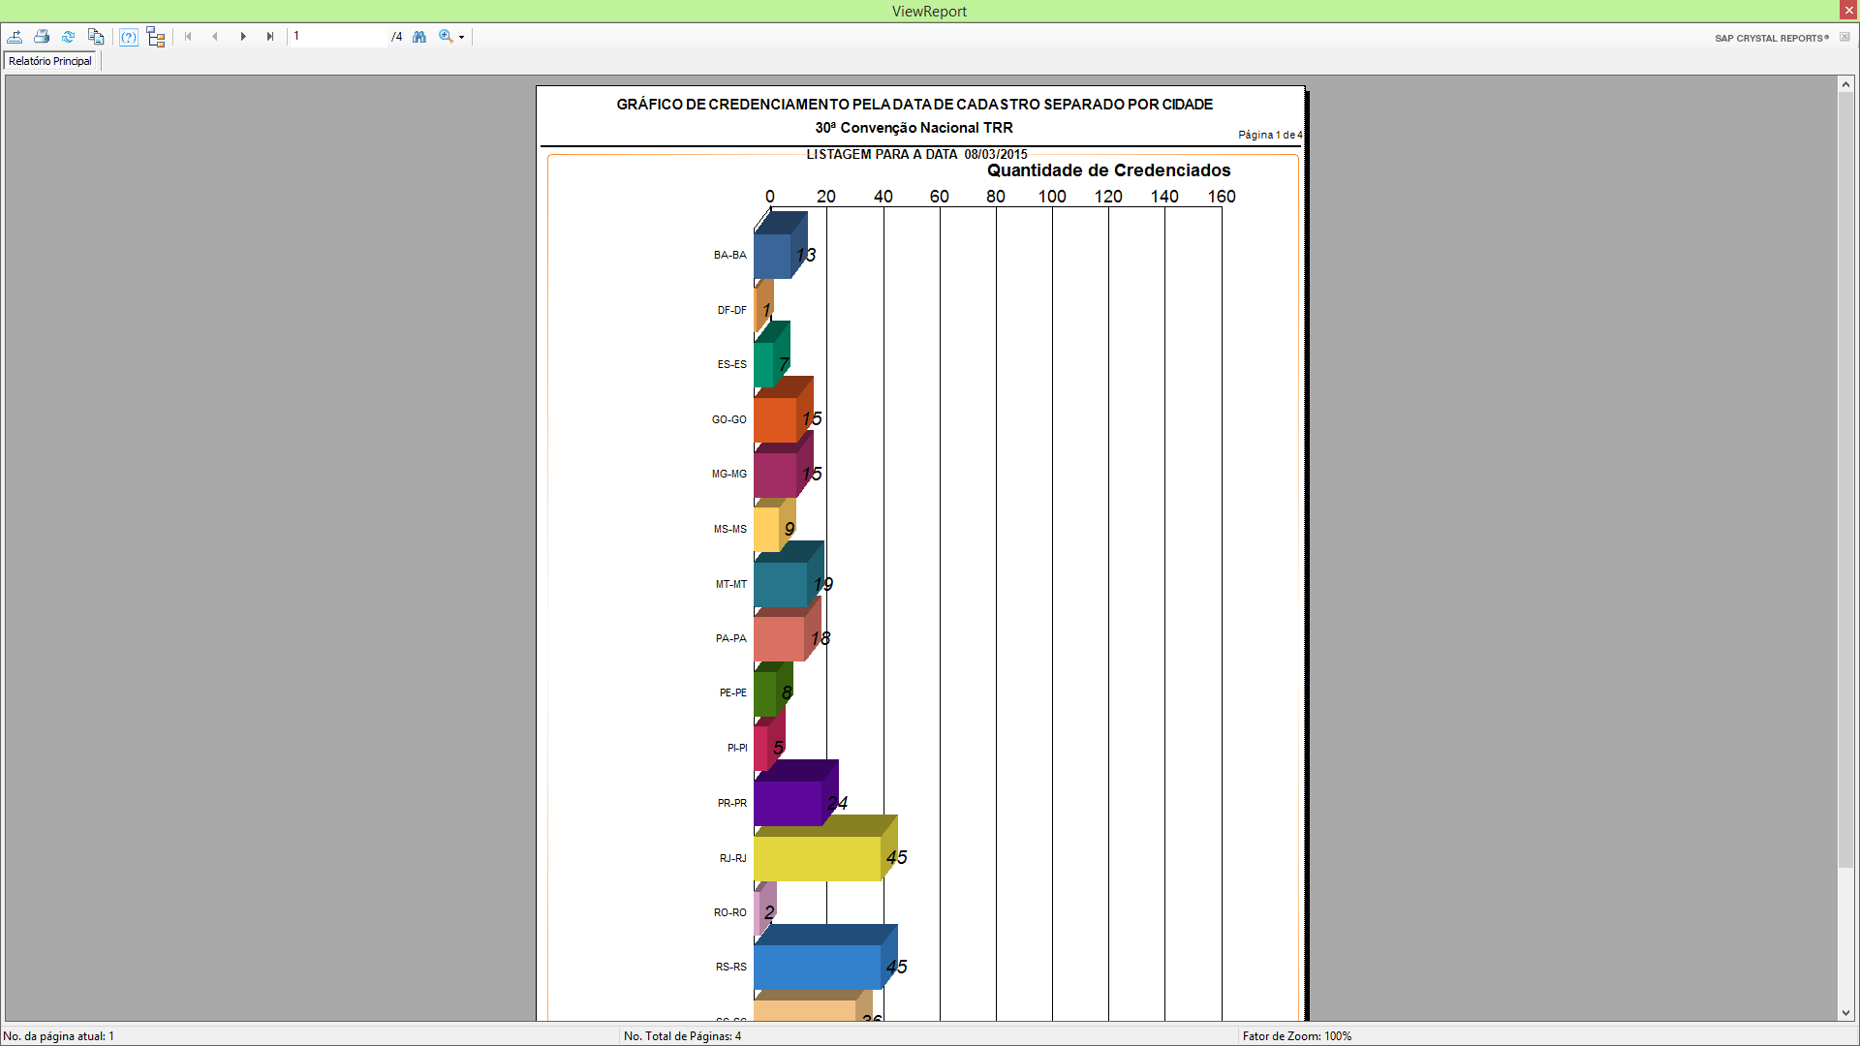The image size is (1860, 1046).
Task: Toggle the group tree icon
Action: coord(156,37)
